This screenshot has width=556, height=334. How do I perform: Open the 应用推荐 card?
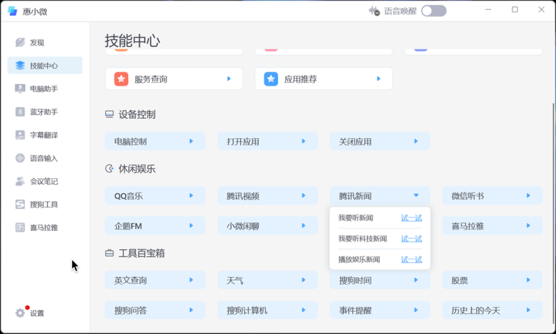(324, 79)
